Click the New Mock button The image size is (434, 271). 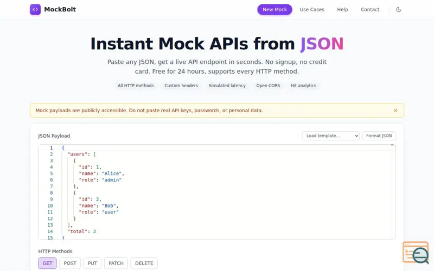[x=275, y=9]
